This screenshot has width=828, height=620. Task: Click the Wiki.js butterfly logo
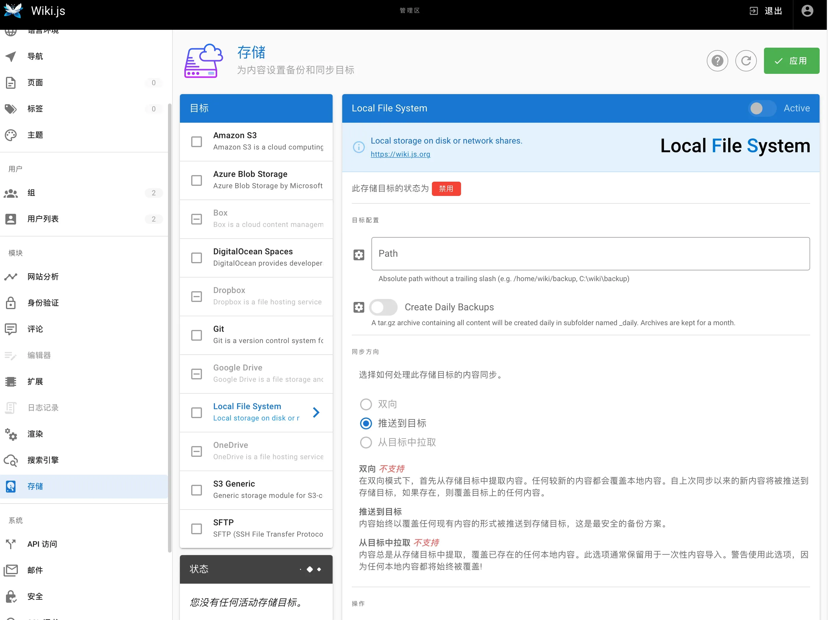click(13, 10)
